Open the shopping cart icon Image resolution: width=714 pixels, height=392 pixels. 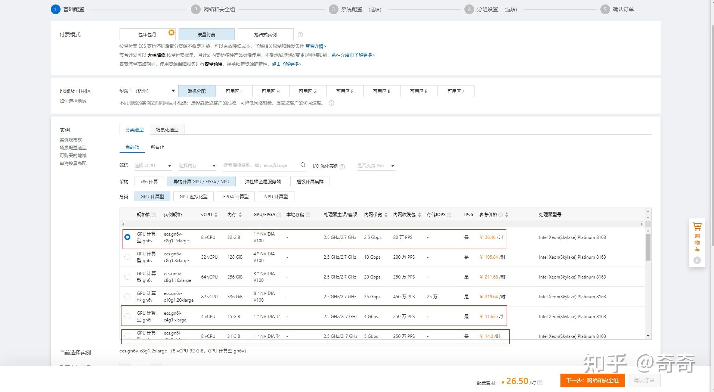click(x=697, y=226)
